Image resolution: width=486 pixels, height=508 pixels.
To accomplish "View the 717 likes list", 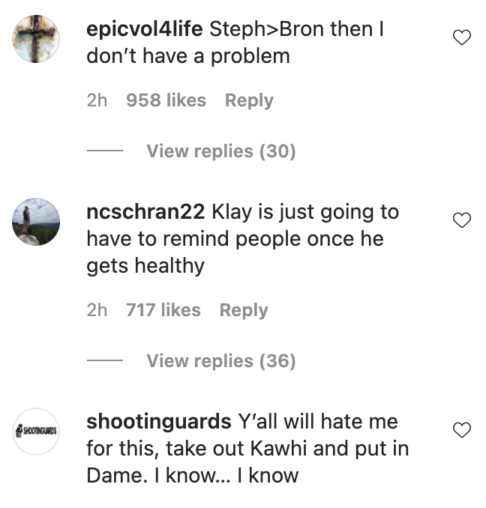I will click(163, 310).
